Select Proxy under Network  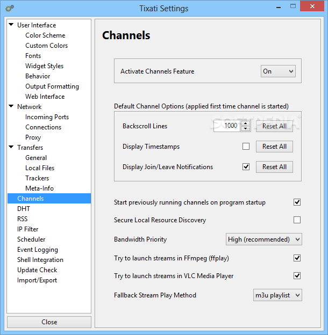click(33, 137)
